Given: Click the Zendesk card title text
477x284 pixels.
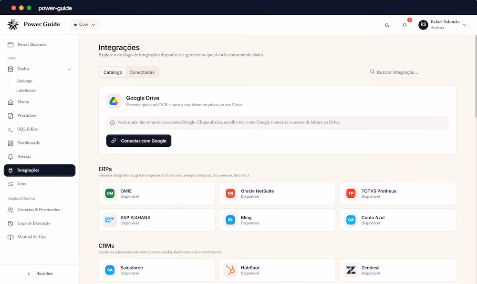Looking at the screenshot, I should 371,268.
